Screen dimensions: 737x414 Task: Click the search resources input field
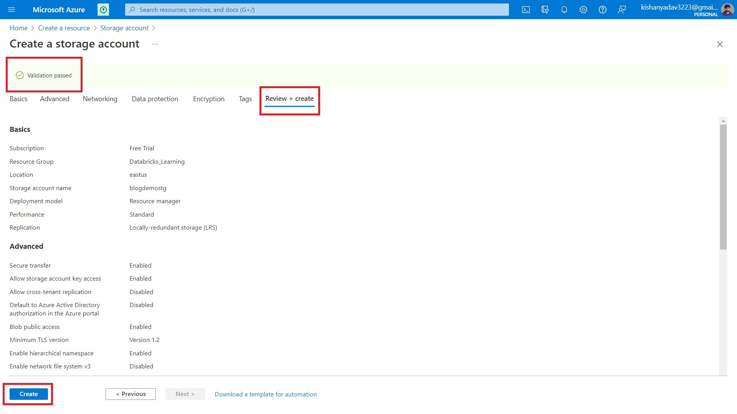point(317,10)
